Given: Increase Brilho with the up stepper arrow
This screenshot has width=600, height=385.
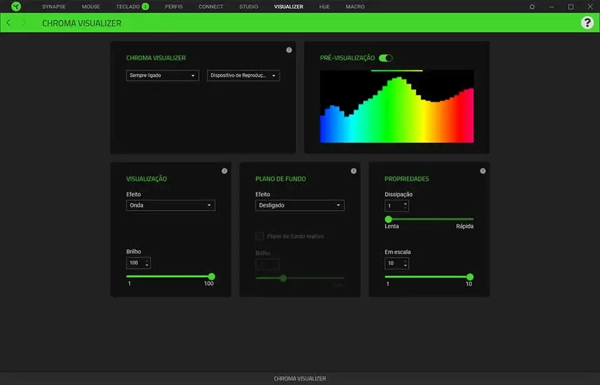Looking at the screenshot, I should (x=147, y=260).
